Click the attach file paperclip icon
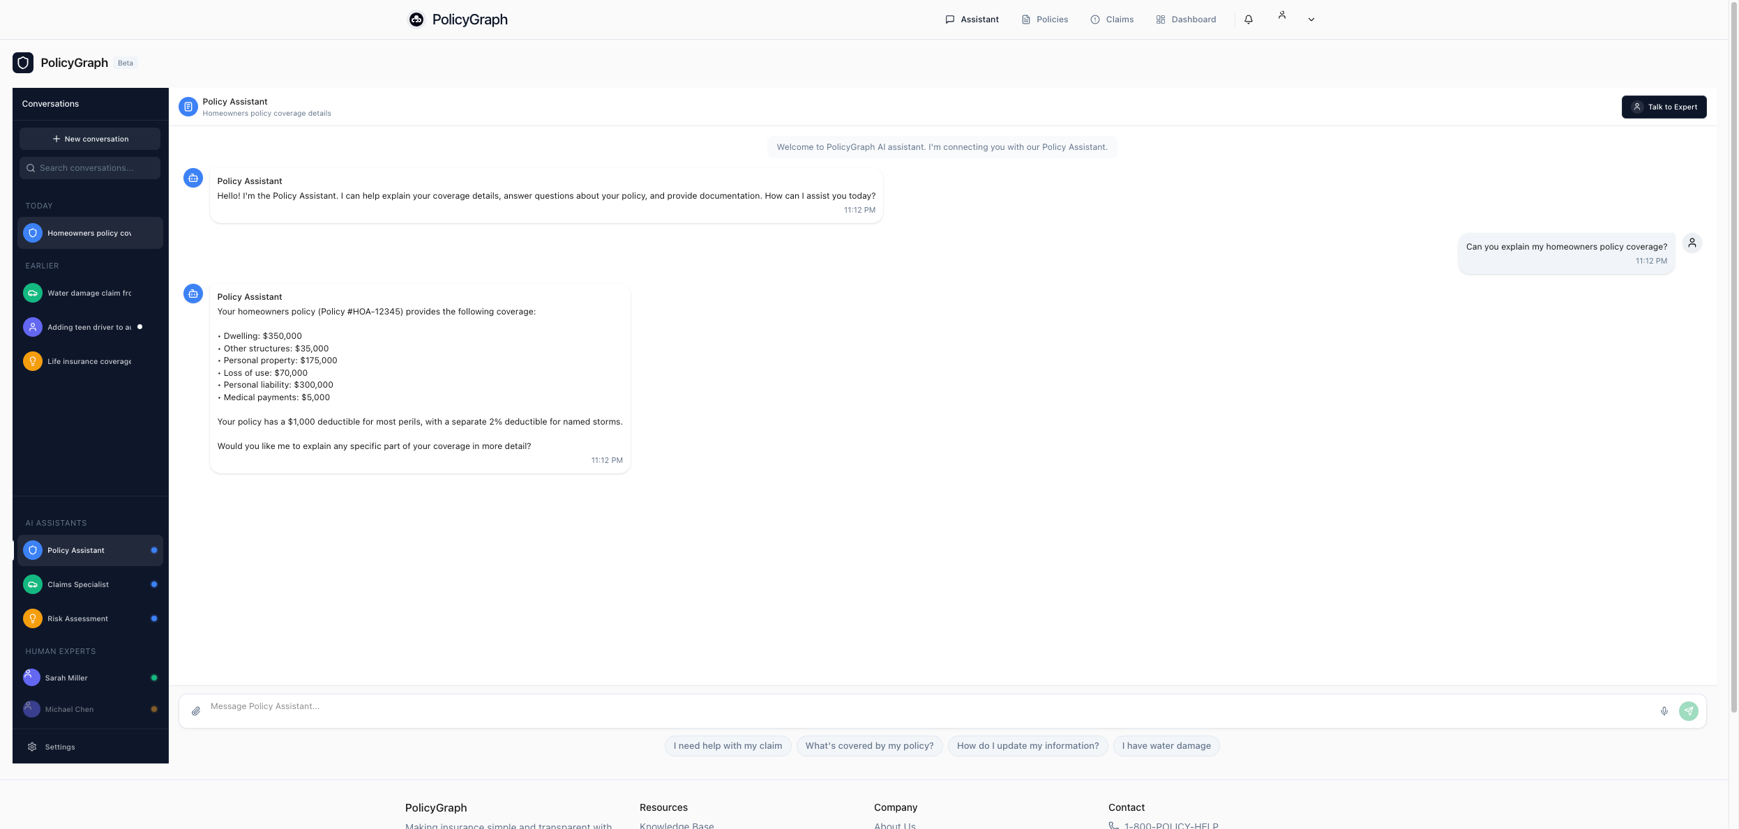This screenshot has width=1739, height=829. 196,711
